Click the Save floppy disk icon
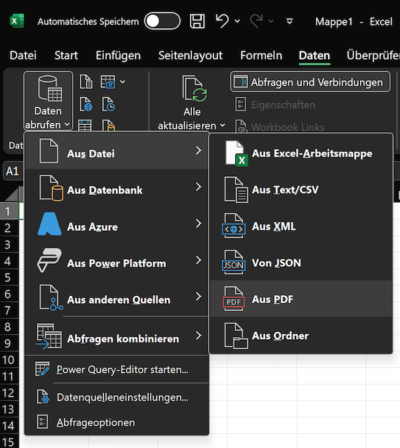This screenshot has width=400, height=448. coord(197,21)
